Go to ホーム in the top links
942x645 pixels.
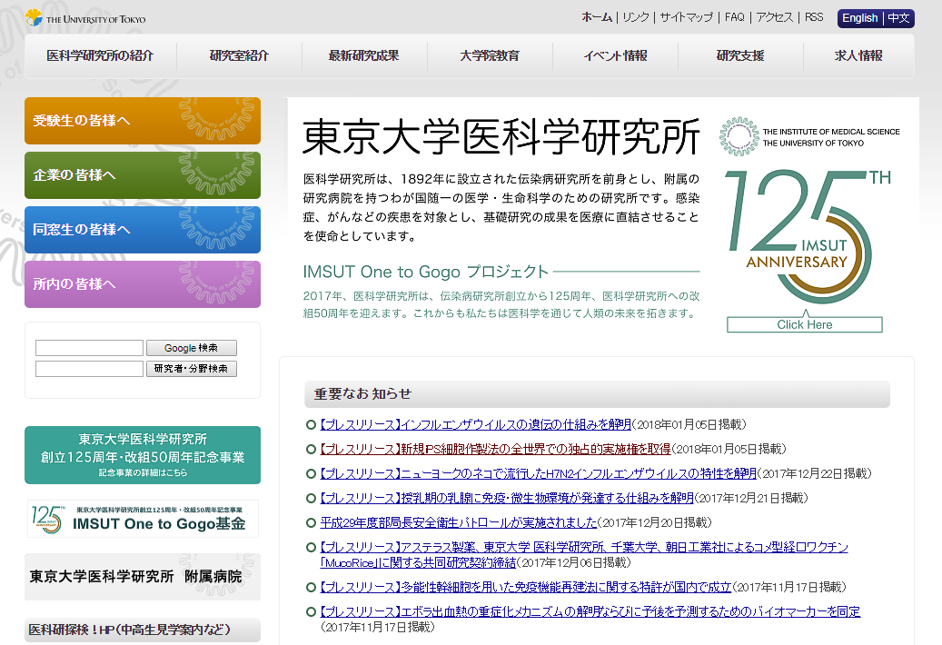[x=597, y=17]
